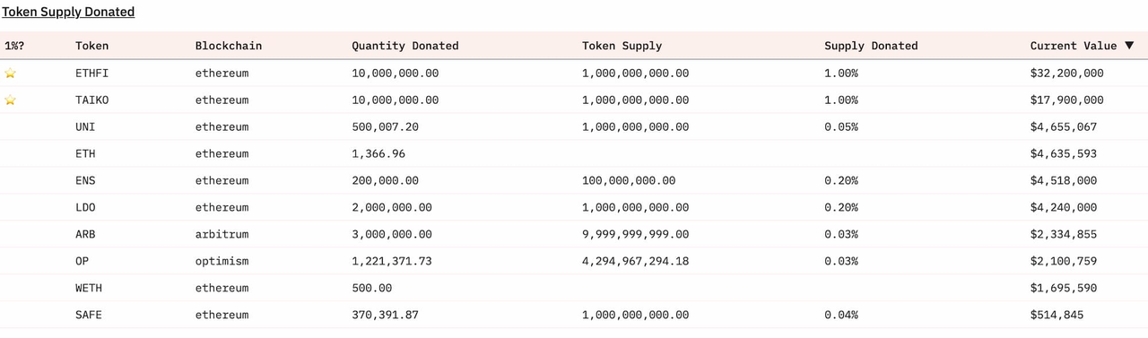Click the optimism blockchain cell

(222, 262)
